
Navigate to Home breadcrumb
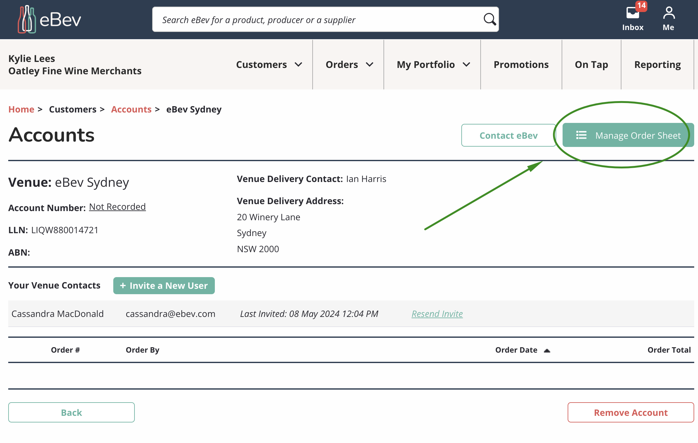[x=21, y=109]
